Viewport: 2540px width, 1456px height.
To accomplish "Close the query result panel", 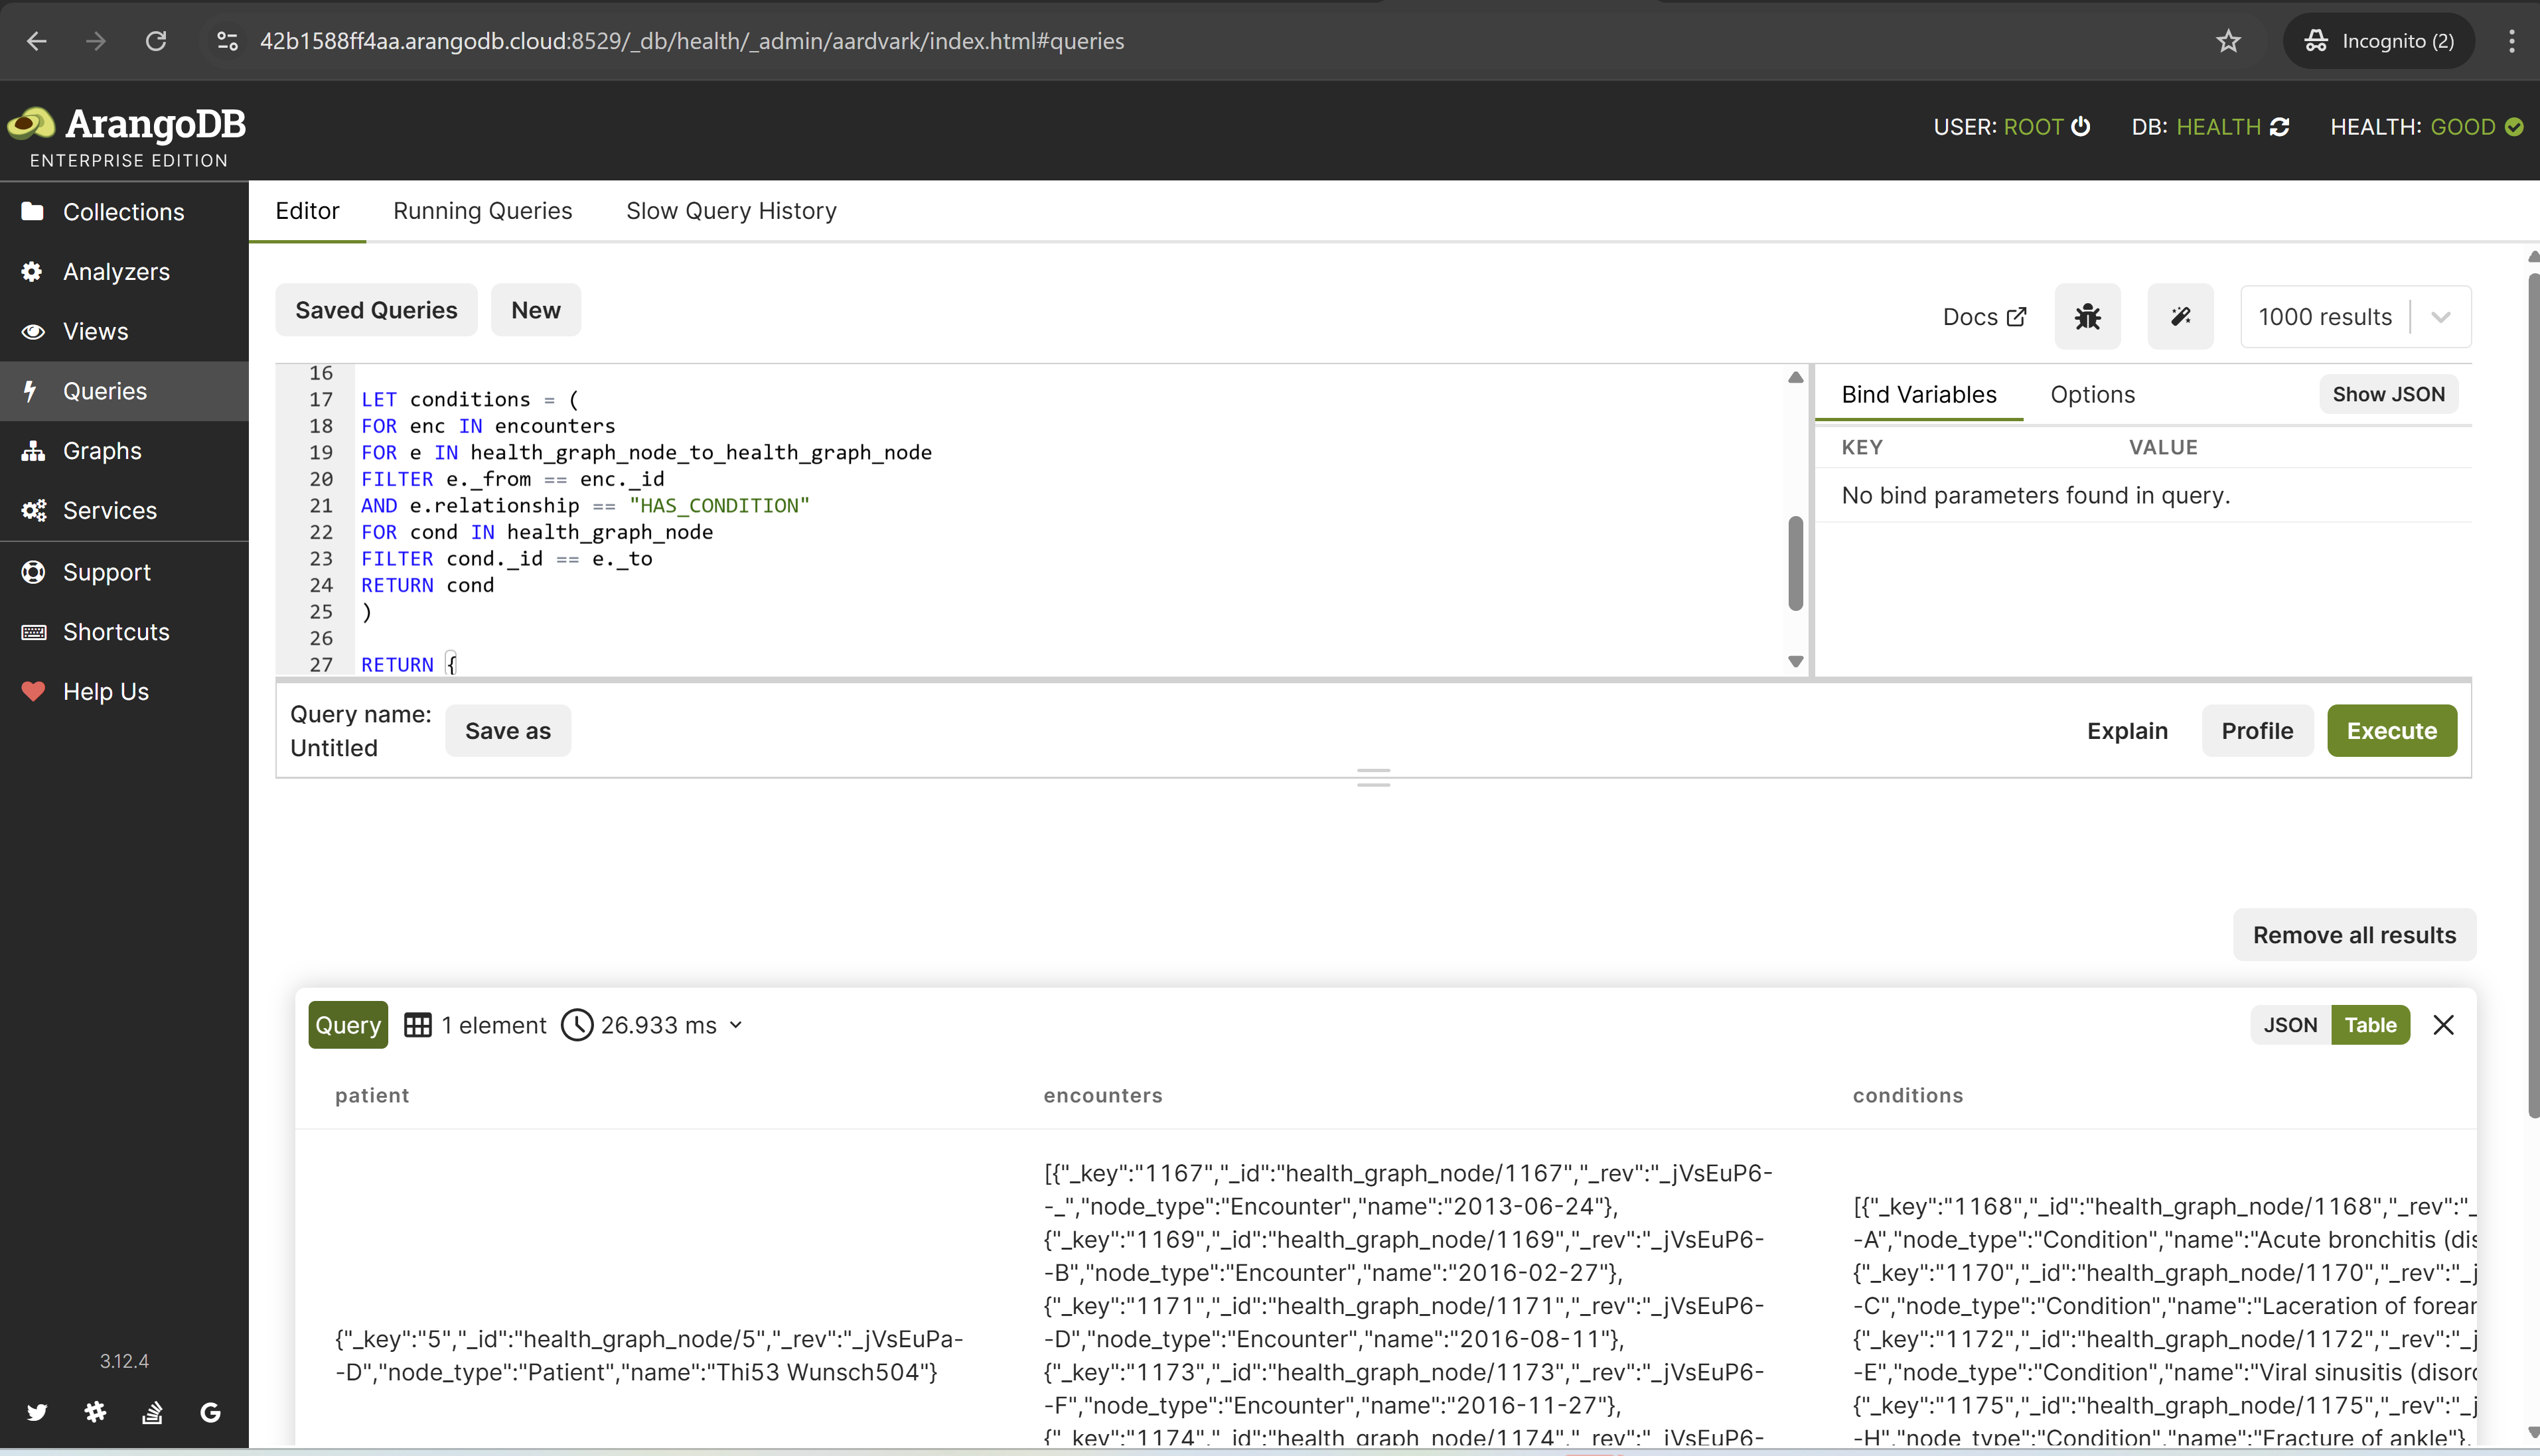I will pyautogui.click(x=2443, y=1025).
